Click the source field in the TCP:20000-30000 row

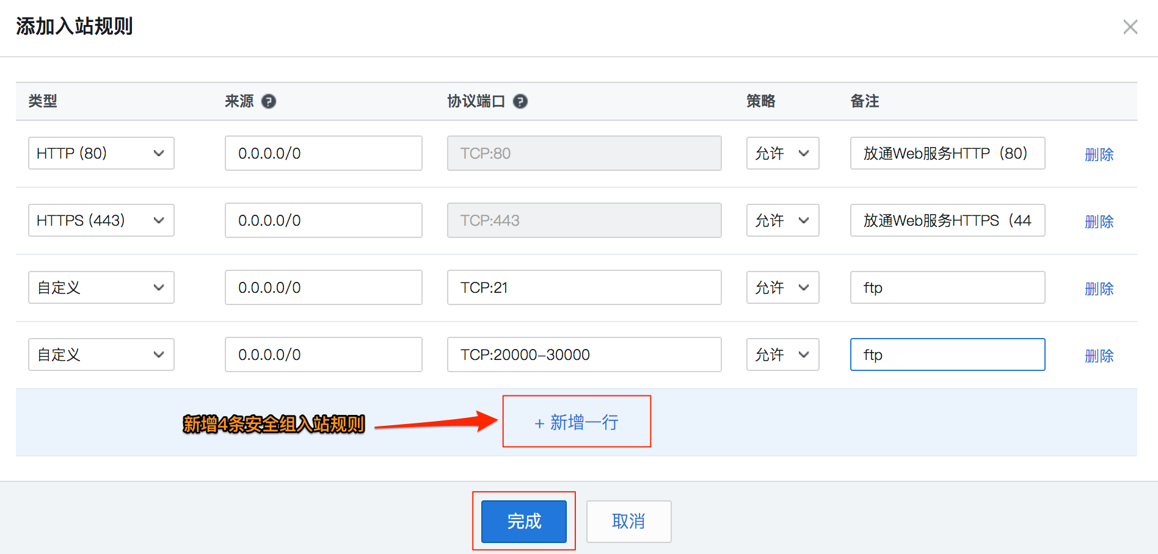324,354
